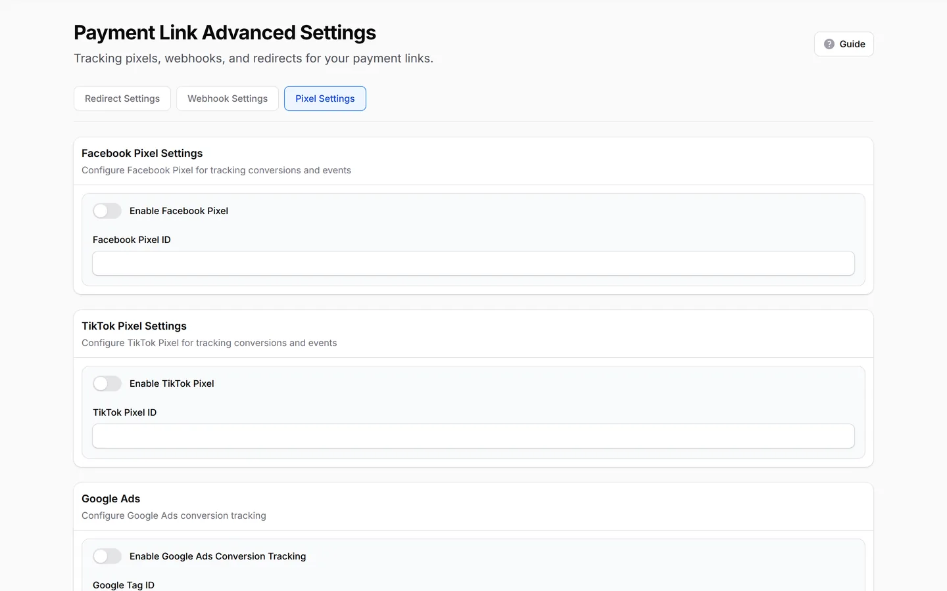This screenshot has width=947, height=591.
Task: Select the Pixel Settings tab
Action: tap(325, 98)
